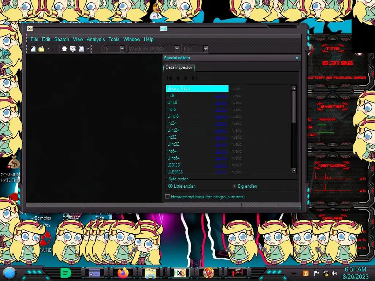375x281 pixels.
Task: Click the network tray icon
Action: (x=326, y=273)
